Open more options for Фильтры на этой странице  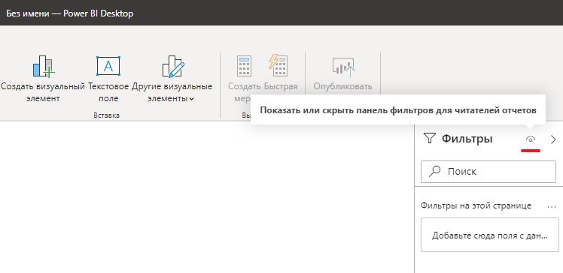[552, 206]
